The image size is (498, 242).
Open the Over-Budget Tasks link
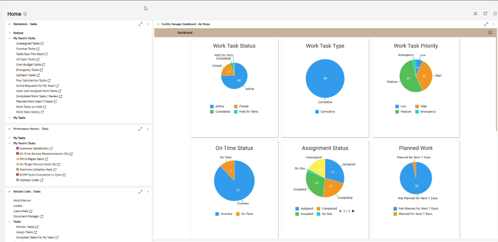click(x=29, y=65)
